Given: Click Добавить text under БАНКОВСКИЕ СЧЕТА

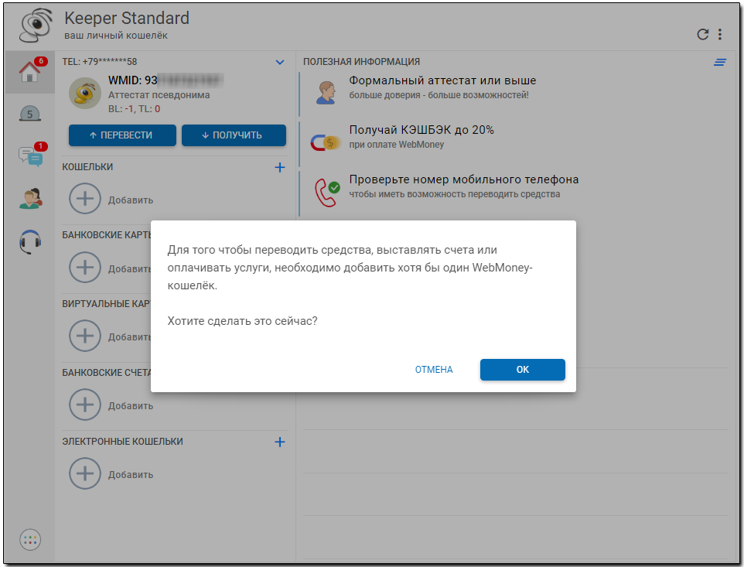Looking at the screenshot, I should coord(131,406).
